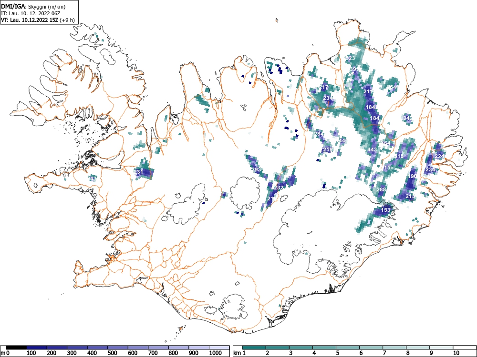This screenshot has width=477, height=357.
Task: Click the 'DMI/IGA: Skyggni (m/km)' title text
Action: 33,7
